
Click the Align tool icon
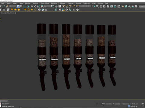(x=97, y=6)
